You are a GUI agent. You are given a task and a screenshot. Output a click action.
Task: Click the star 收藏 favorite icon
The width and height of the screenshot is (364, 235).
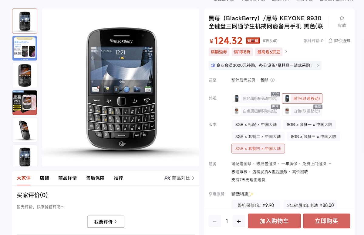click(x=342, y=18)
